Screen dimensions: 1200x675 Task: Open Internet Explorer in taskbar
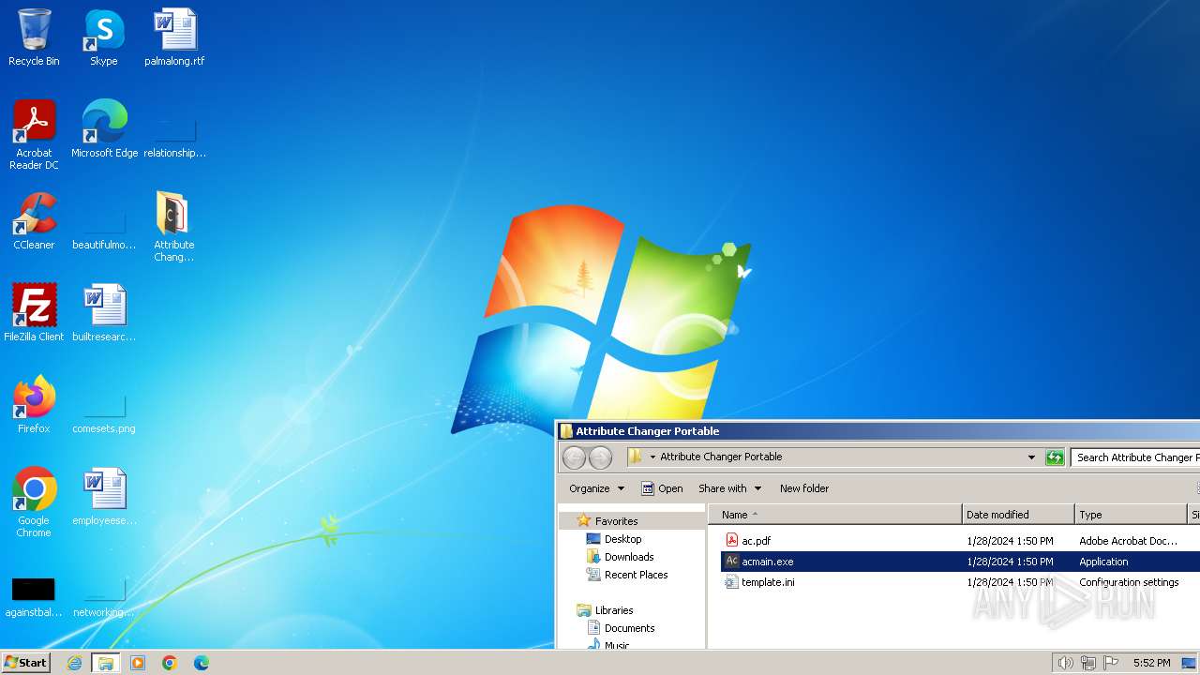click(74, 663)
